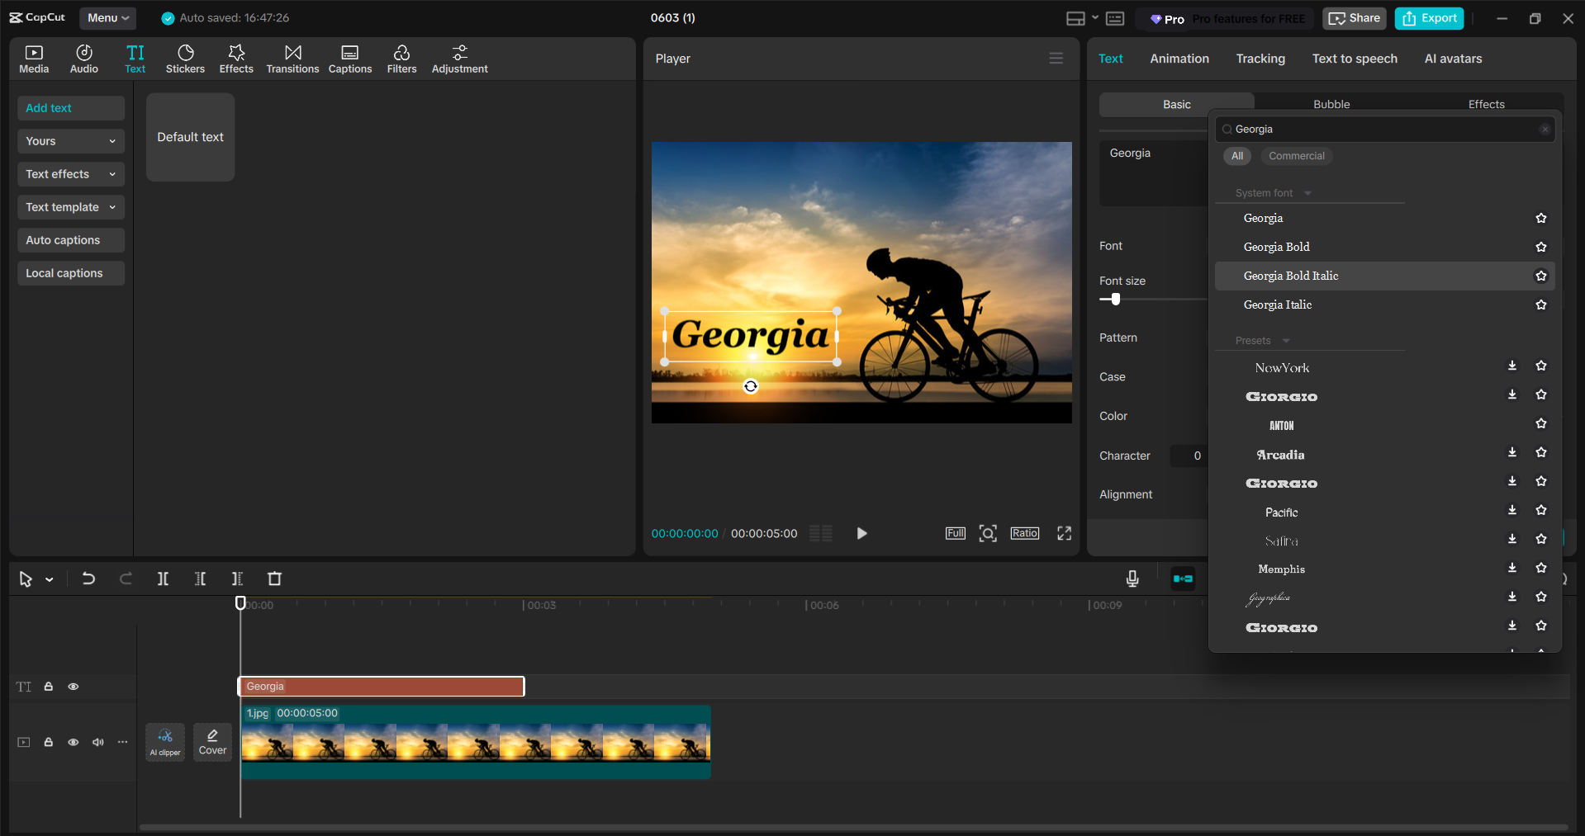Select the Bubble sub-tab
1585x836 pixels.
(x=1331, y=104)
